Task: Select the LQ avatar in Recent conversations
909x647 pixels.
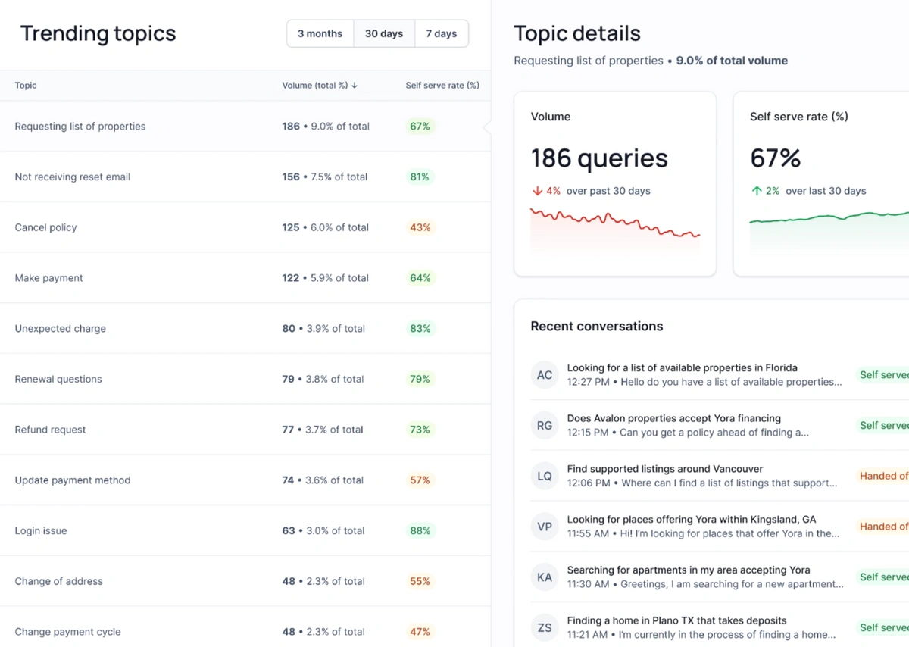Action: pos(545,476)
